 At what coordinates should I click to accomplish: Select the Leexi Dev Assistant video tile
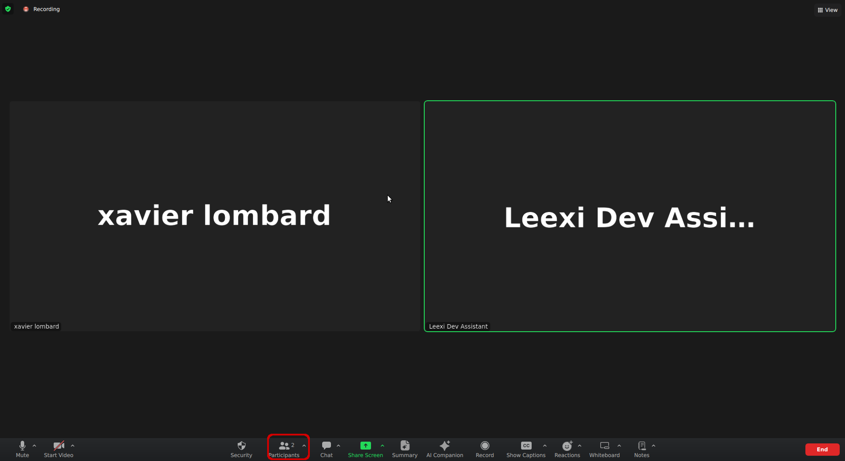[x=630, y=216]
